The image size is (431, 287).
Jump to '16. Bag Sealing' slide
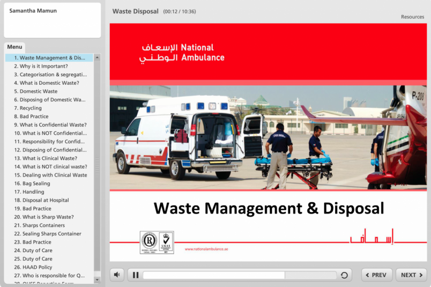point(32,183)
